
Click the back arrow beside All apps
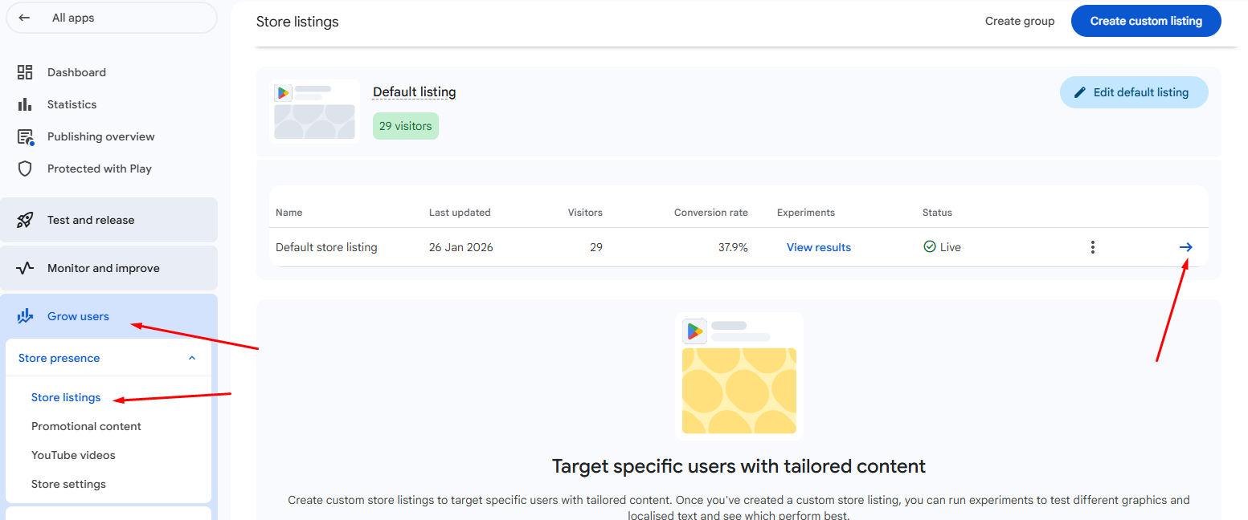point(25,18)
